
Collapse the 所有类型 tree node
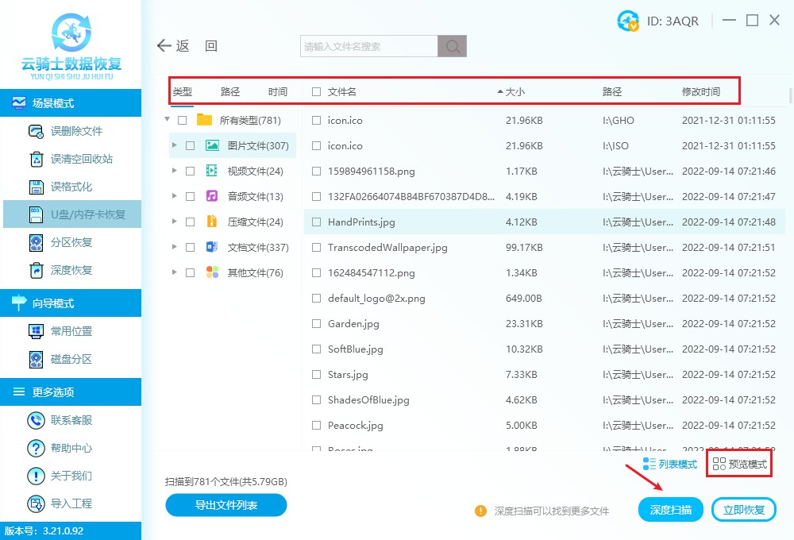(167, 120)
